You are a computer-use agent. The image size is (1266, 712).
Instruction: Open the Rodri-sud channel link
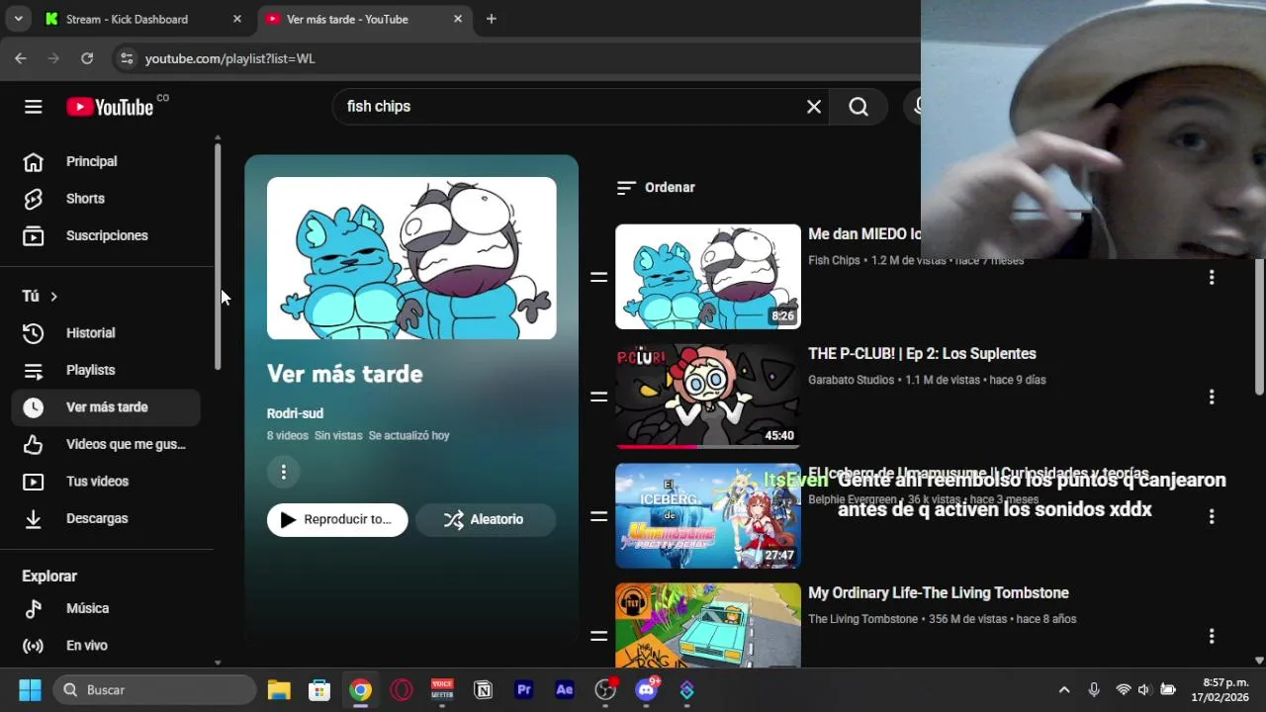[x=295, y=413]
